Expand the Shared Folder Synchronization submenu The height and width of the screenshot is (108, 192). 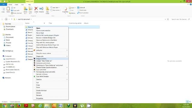51,67
